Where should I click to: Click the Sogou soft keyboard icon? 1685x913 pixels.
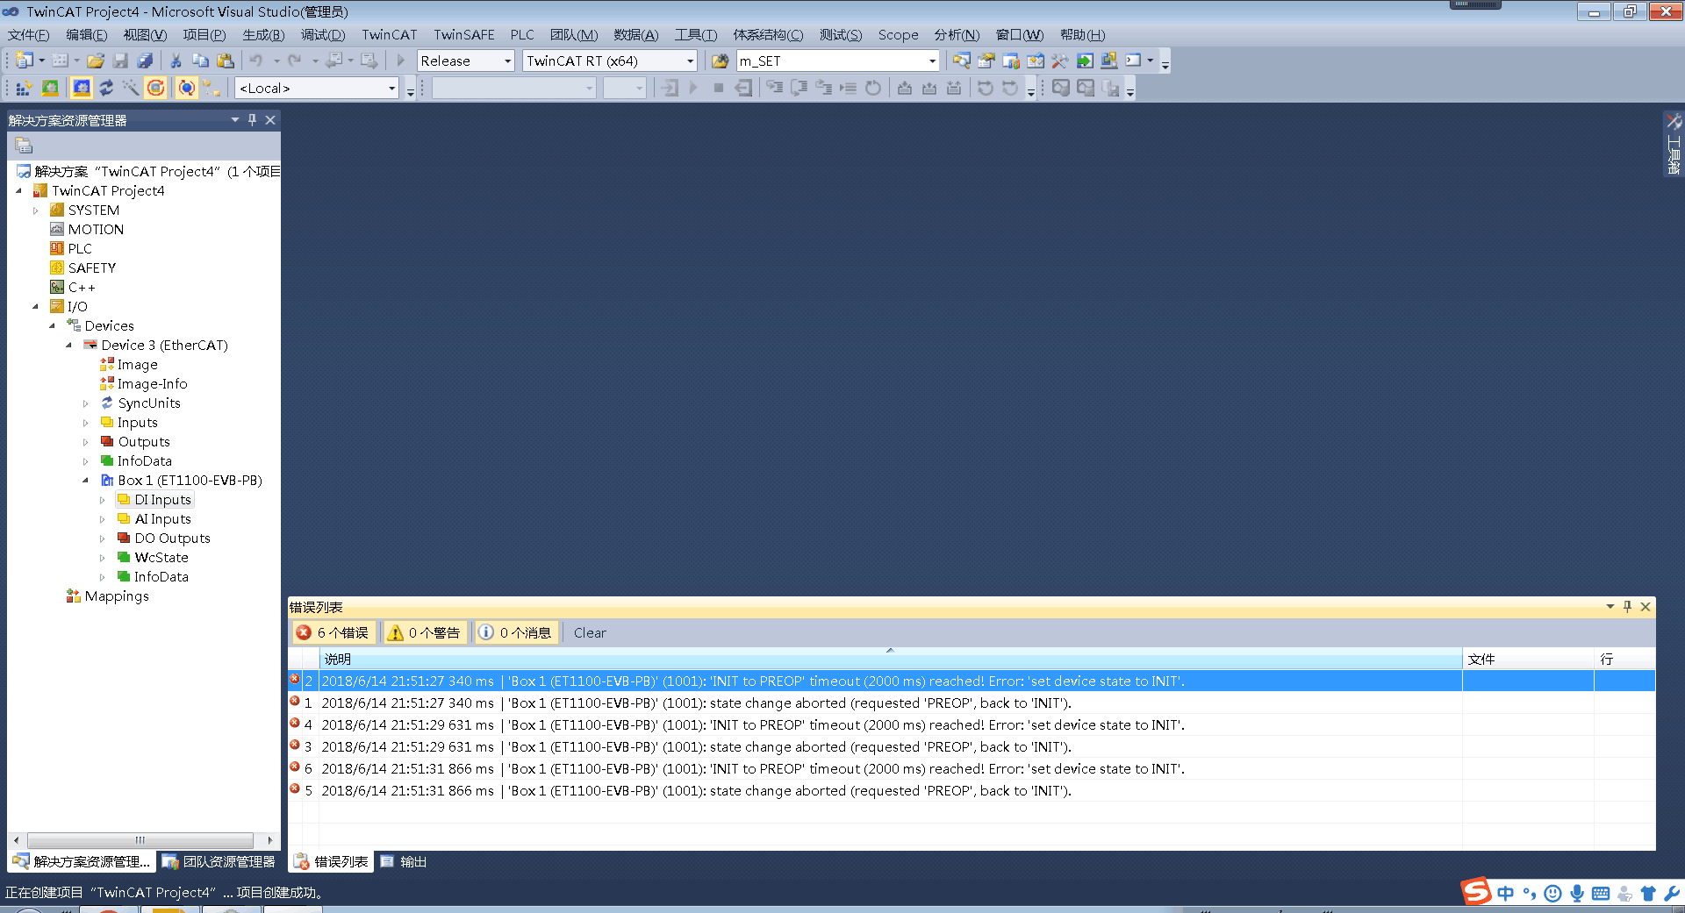(x=1601, y=894)
